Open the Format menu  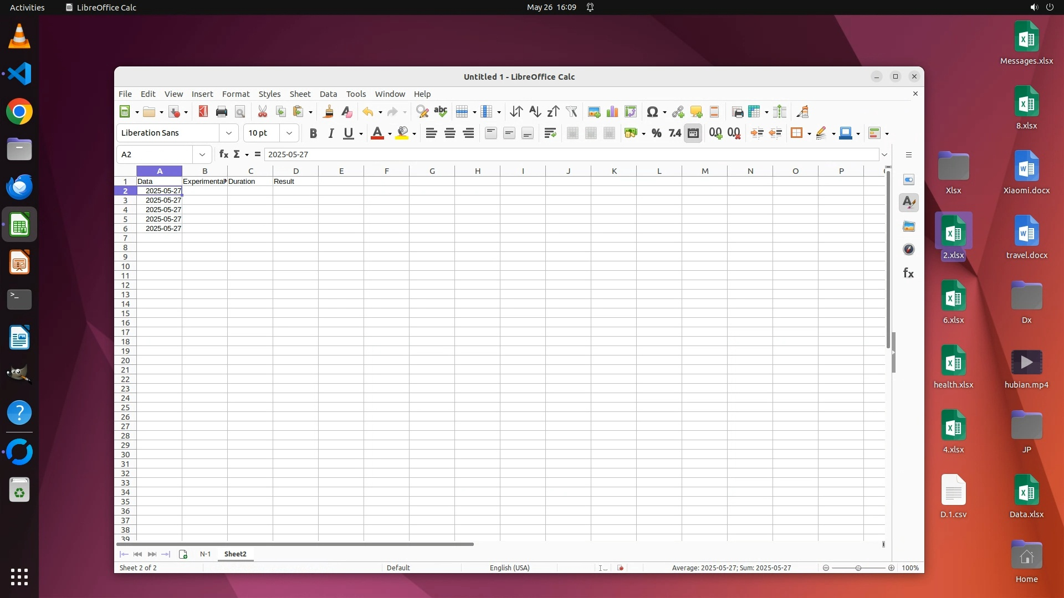pos(236,94)
